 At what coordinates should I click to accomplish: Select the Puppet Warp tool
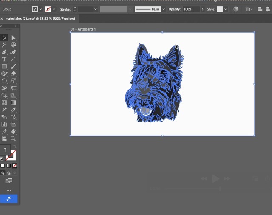(4, 88)
